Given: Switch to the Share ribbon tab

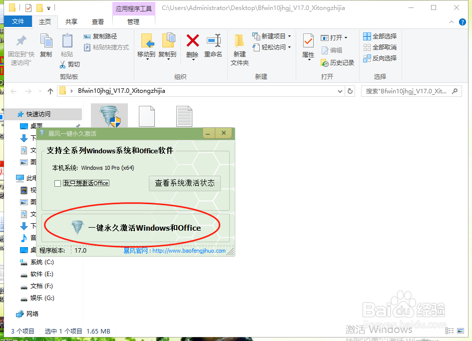Looking at the screenshot, I should click(x=71, y=21).
